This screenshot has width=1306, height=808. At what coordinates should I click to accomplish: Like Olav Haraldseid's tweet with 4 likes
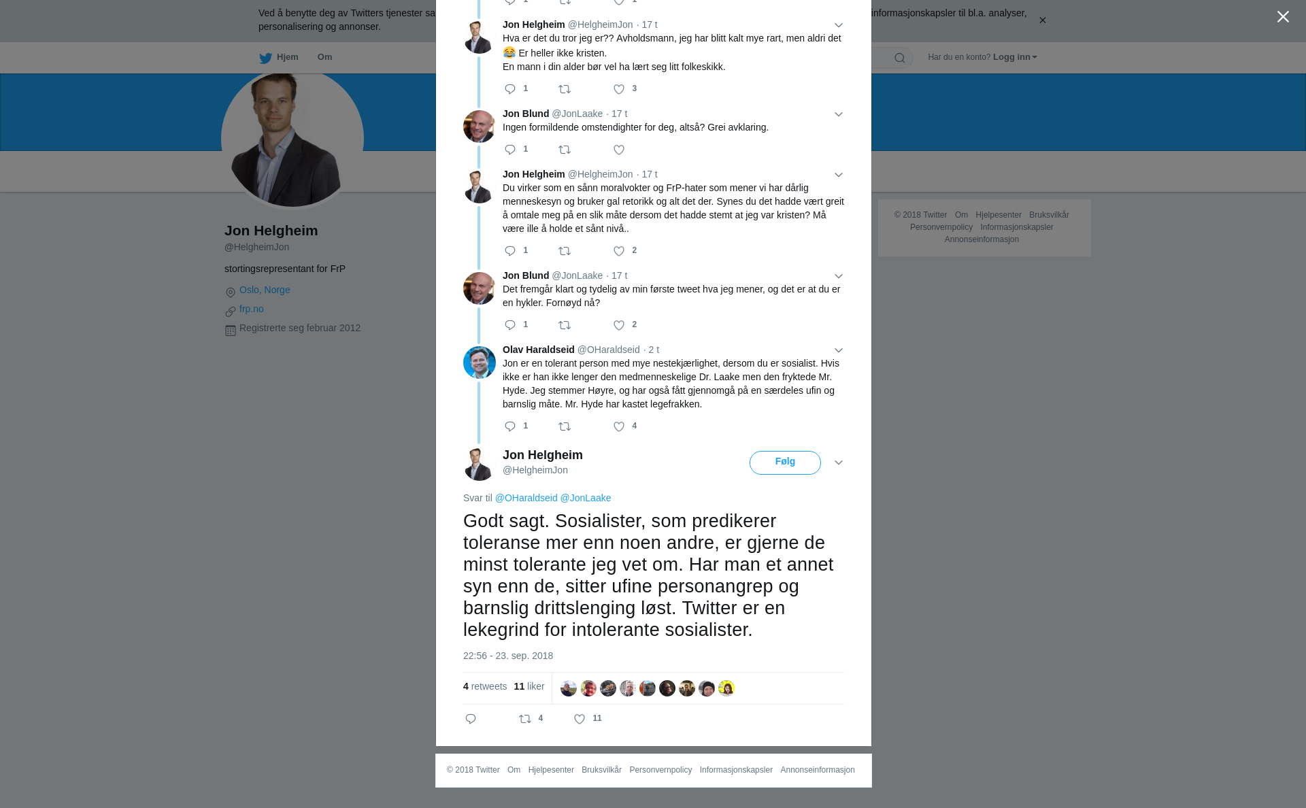point(619,426)
